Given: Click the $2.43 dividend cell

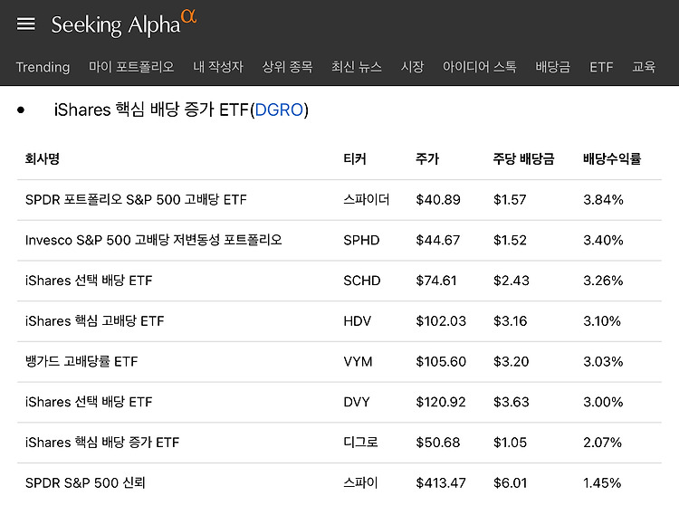Looking at the screenshot, I should [x=511, y=281].
